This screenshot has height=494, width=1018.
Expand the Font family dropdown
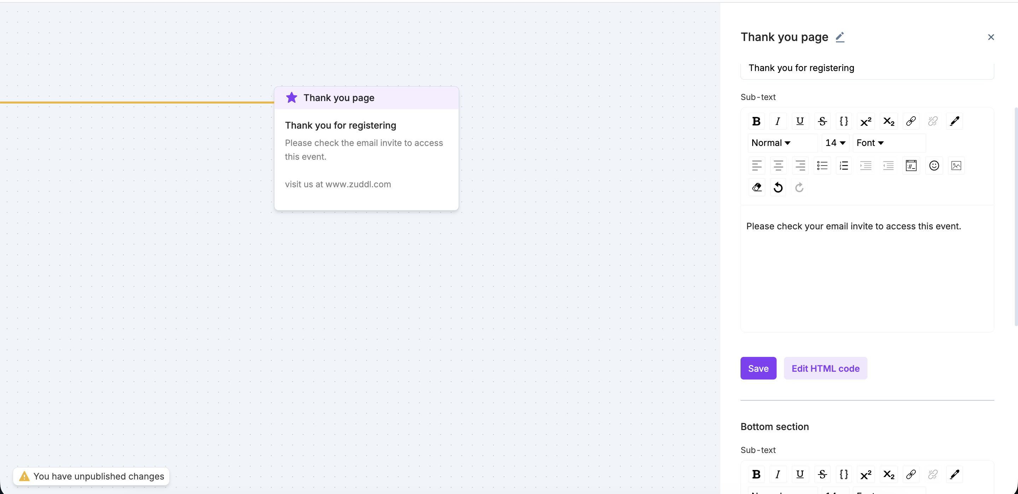point(870,143)
